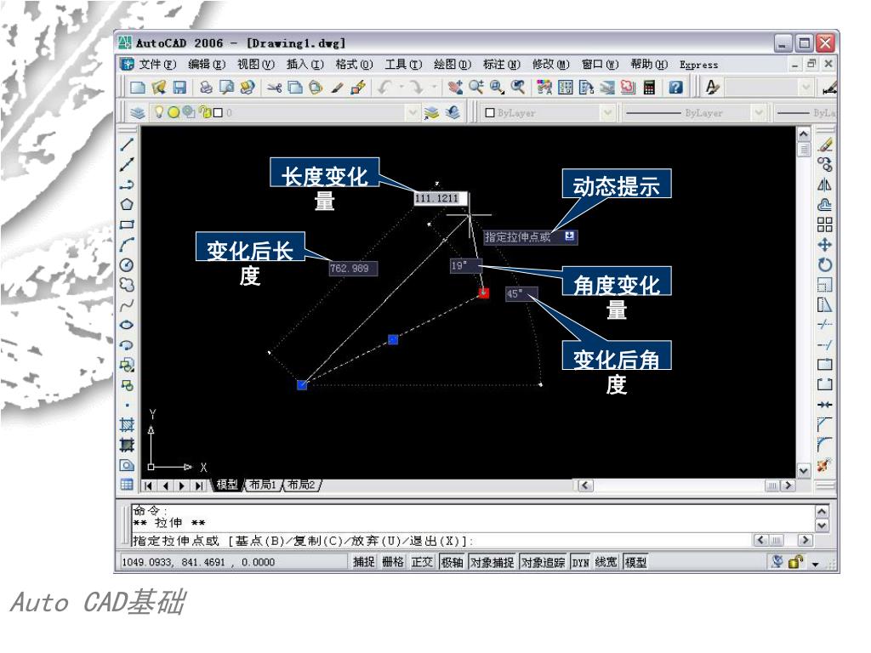Click the Copy object tool

coord(825,164)
